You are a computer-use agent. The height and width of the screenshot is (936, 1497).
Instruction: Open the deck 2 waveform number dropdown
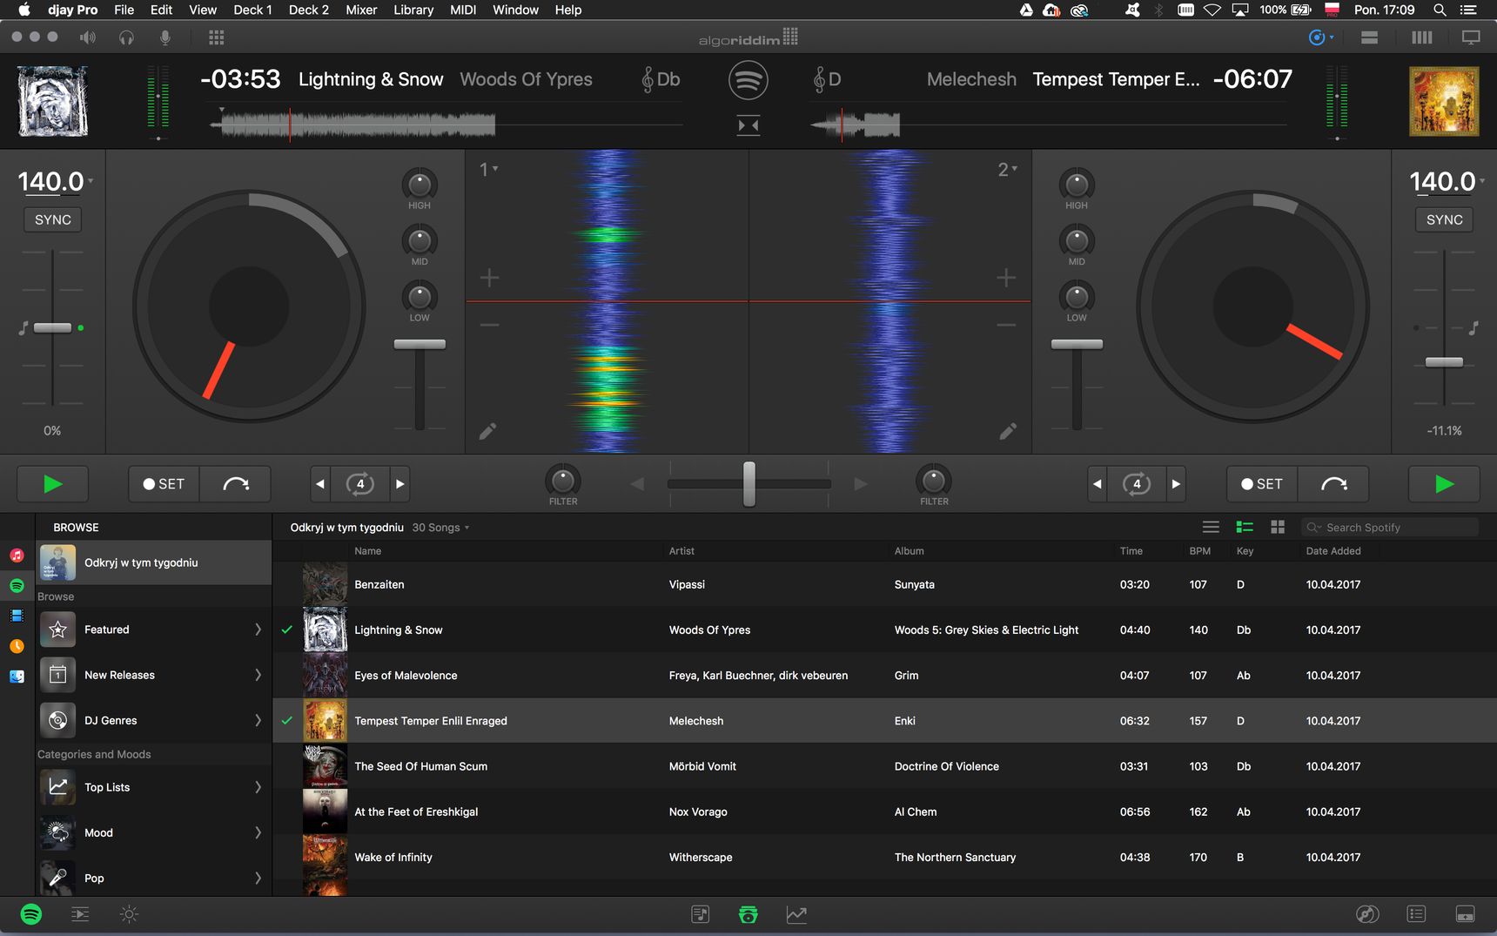click(1008, 169)
